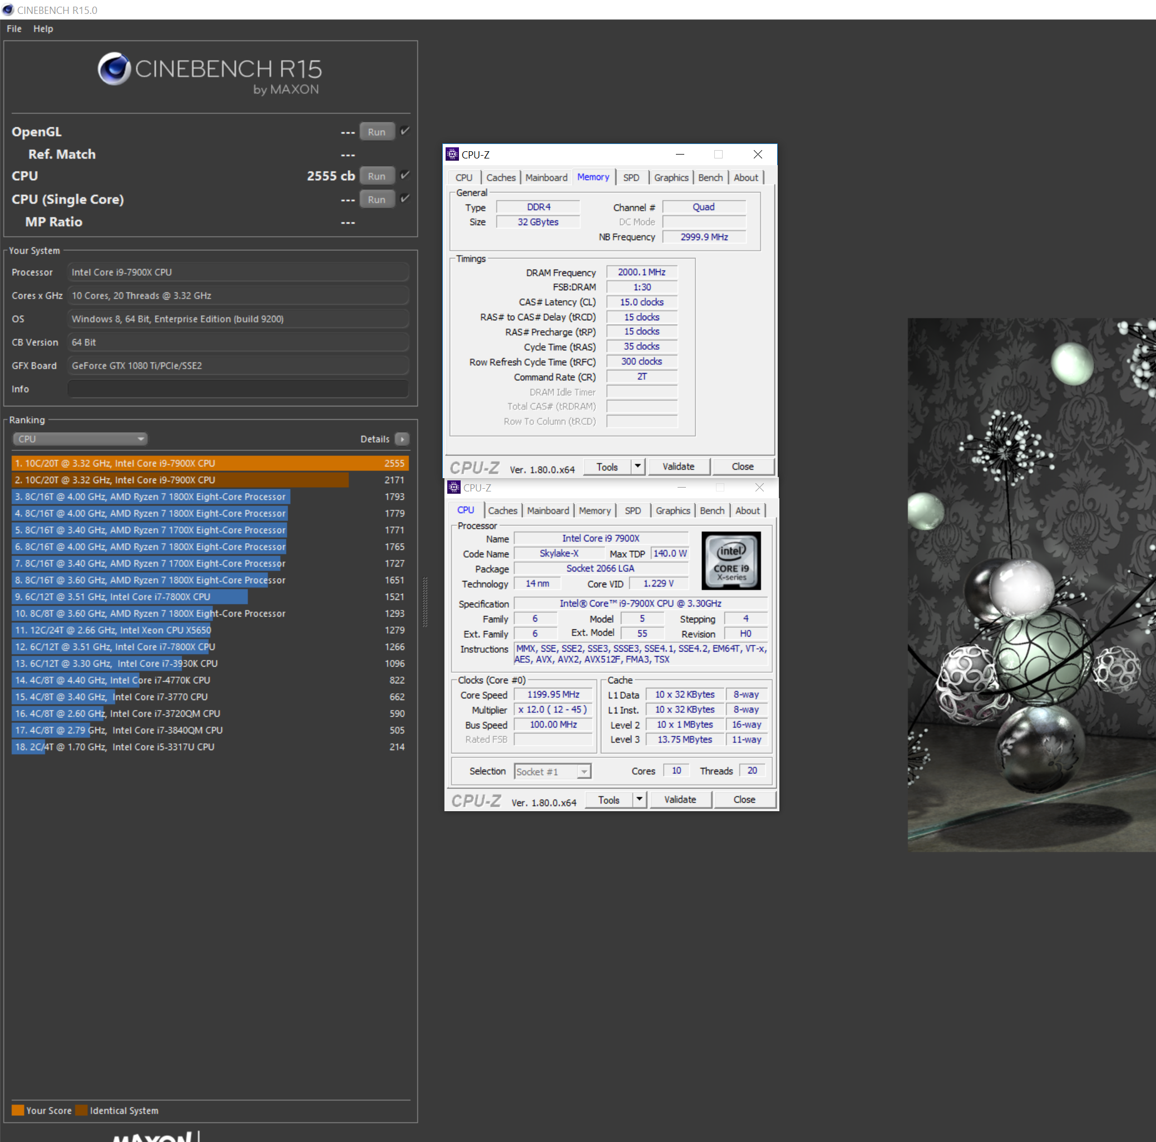Screen dimensions: 1156x1142
Task: Open Details arrow button in Ranking
Action: click(x=402, y=439)
